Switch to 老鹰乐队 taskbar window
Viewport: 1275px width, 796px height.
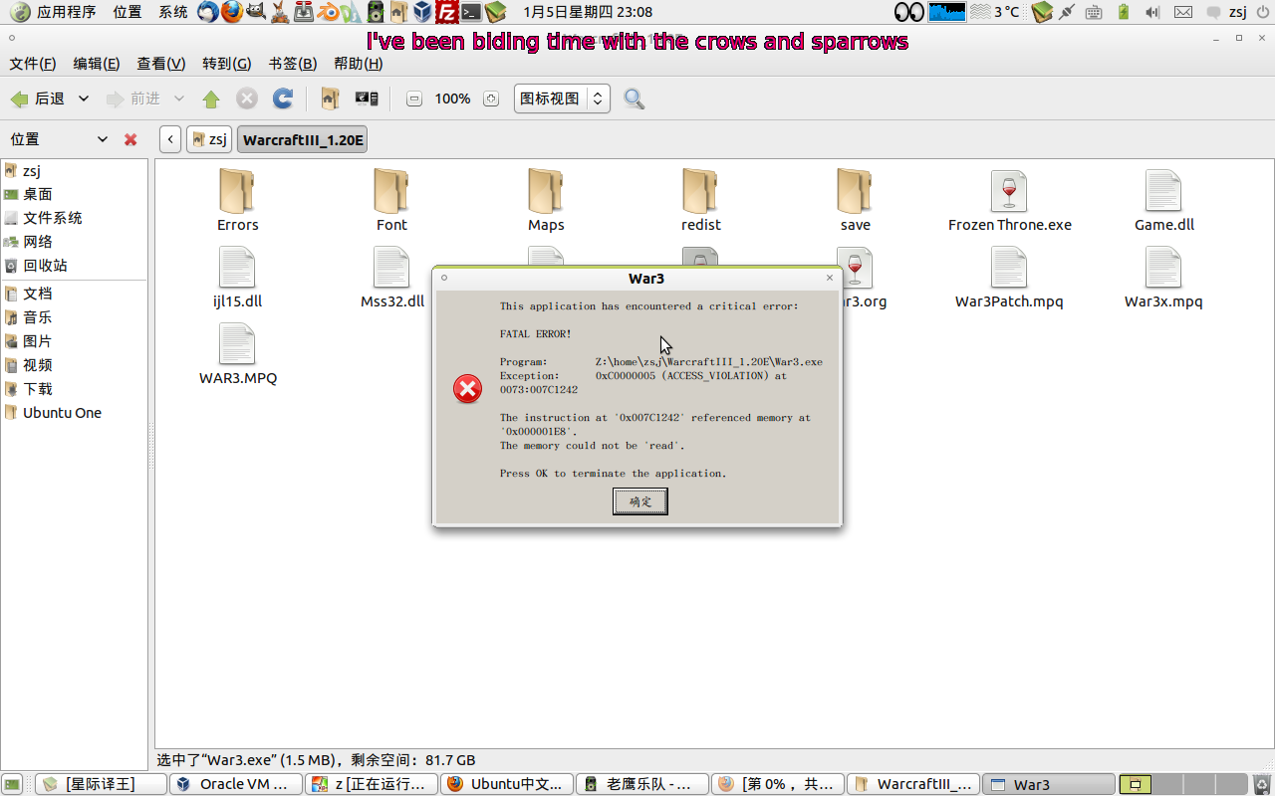(642, 784)
